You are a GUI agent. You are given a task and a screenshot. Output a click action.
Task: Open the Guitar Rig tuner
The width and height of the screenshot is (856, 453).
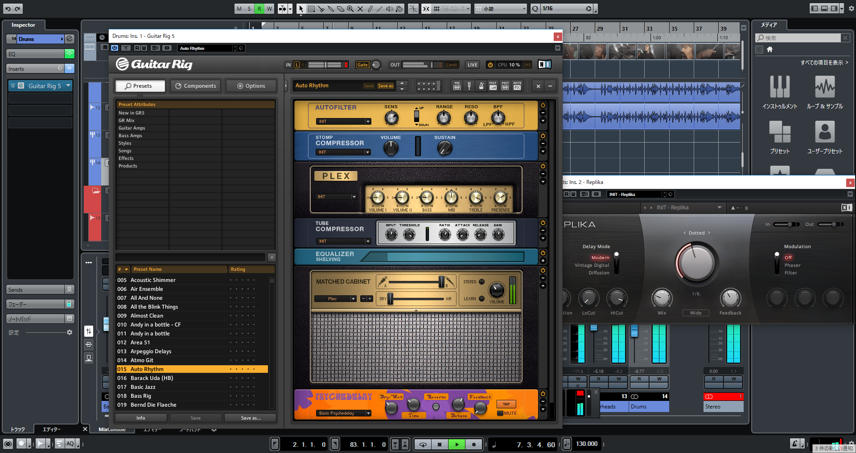[x=469, y=86]
